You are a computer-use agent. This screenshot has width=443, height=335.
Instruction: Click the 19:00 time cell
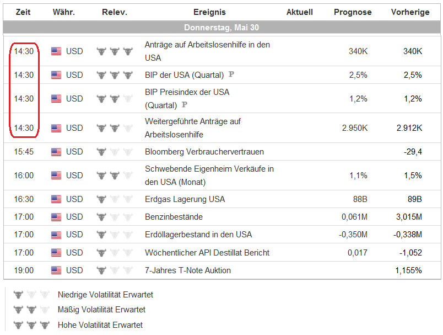click(24, 270)
